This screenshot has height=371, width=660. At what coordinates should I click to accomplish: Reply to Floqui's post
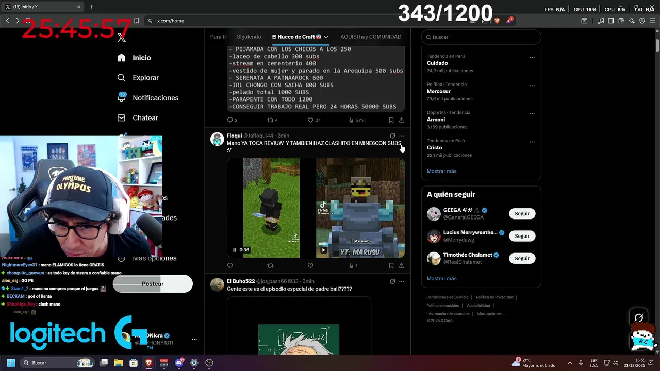pos(230,266)
